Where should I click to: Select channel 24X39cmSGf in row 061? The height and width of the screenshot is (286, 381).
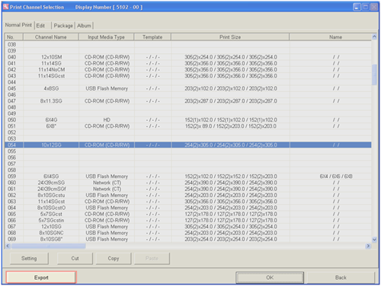(51, 189)
